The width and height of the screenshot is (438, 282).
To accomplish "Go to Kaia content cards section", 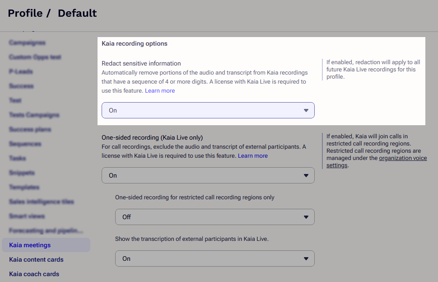I will (36, 259).
